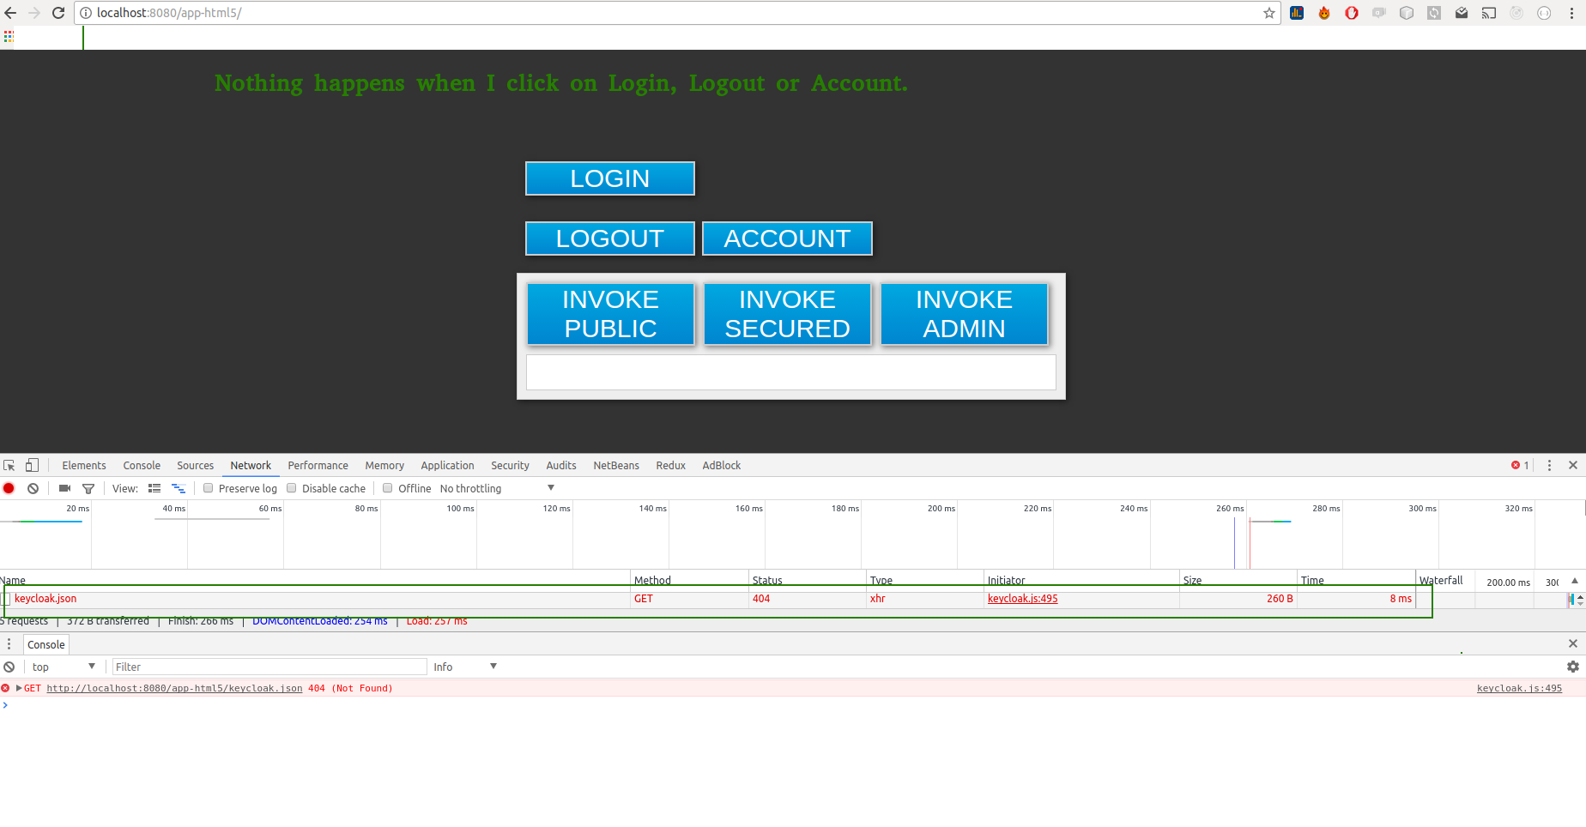The image size is (1586, 827).
Task: Close the DevTools panel
Action: 1573,465
